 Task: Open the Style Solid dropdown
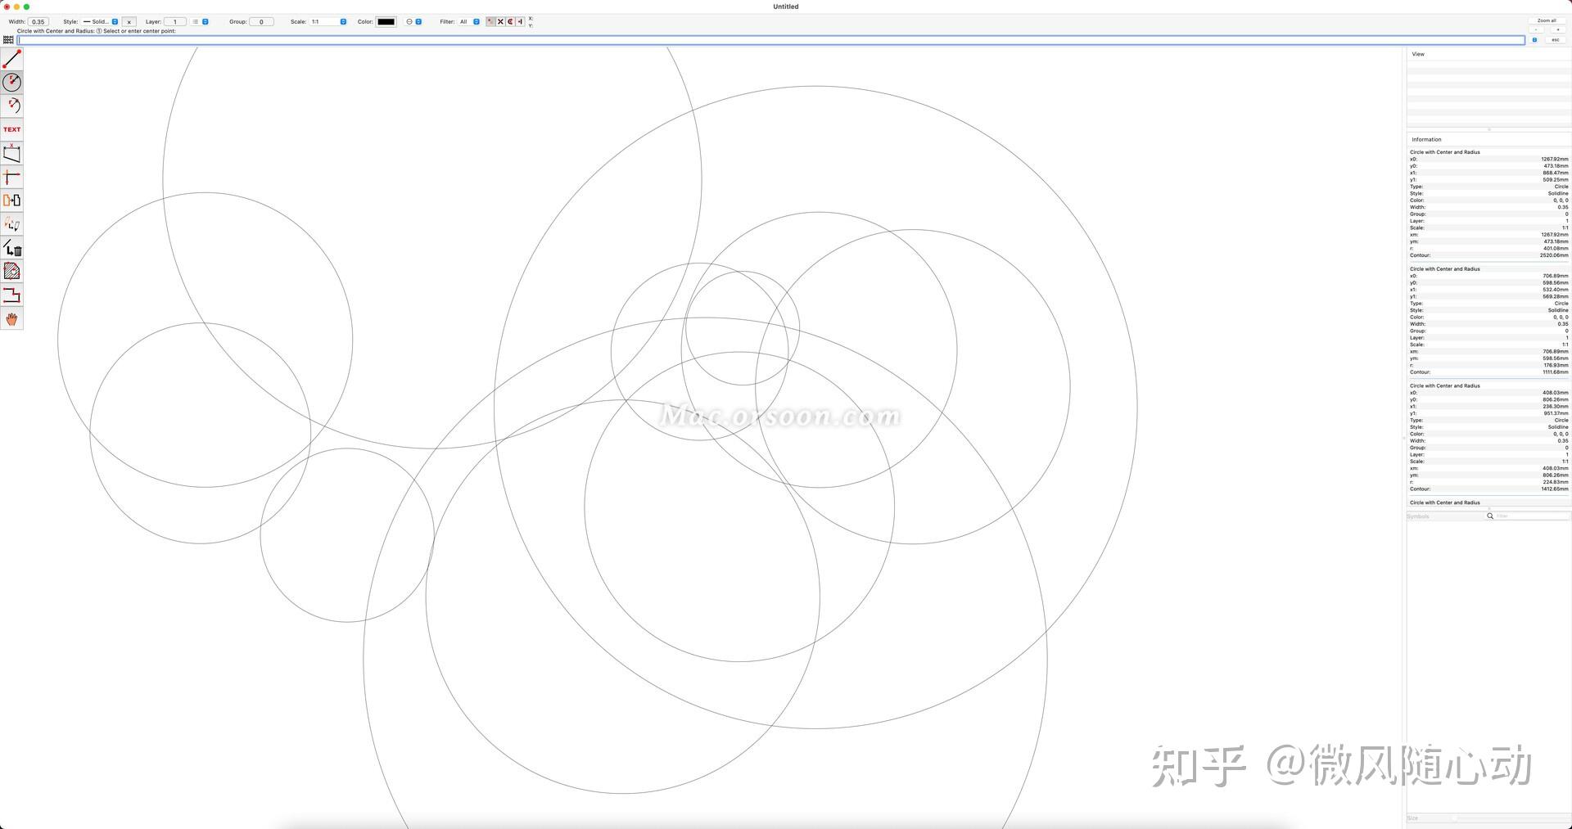click(101, 22)
